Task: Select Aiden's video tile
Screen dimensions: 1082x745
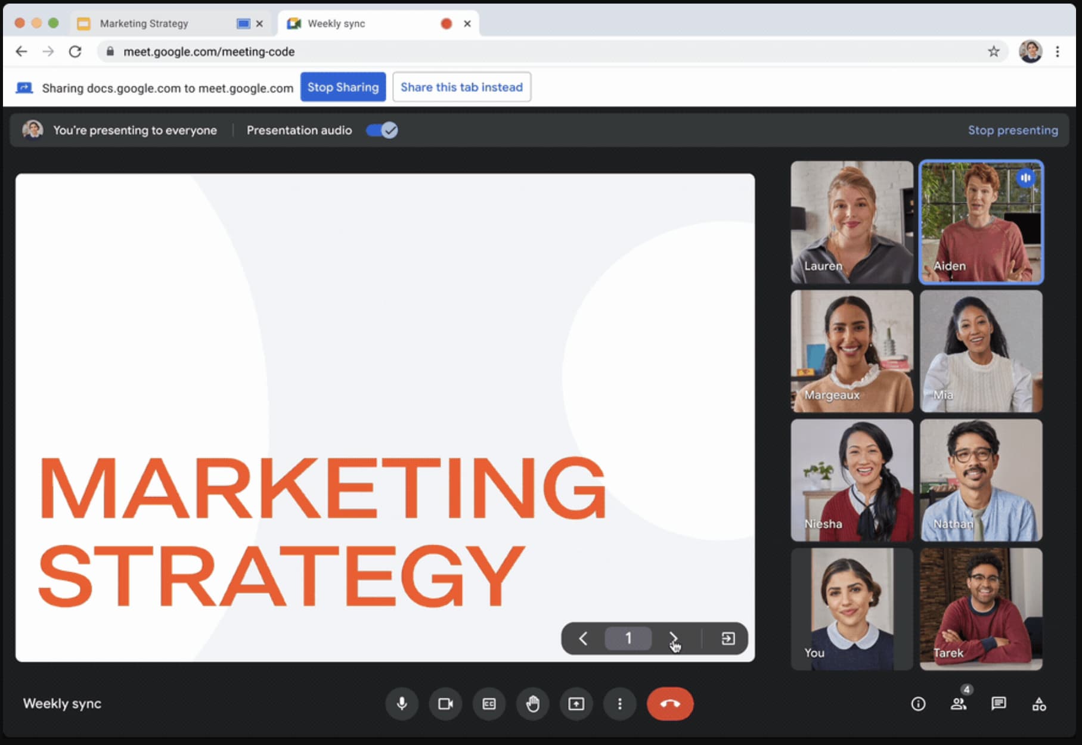Action: click(981, 222)
